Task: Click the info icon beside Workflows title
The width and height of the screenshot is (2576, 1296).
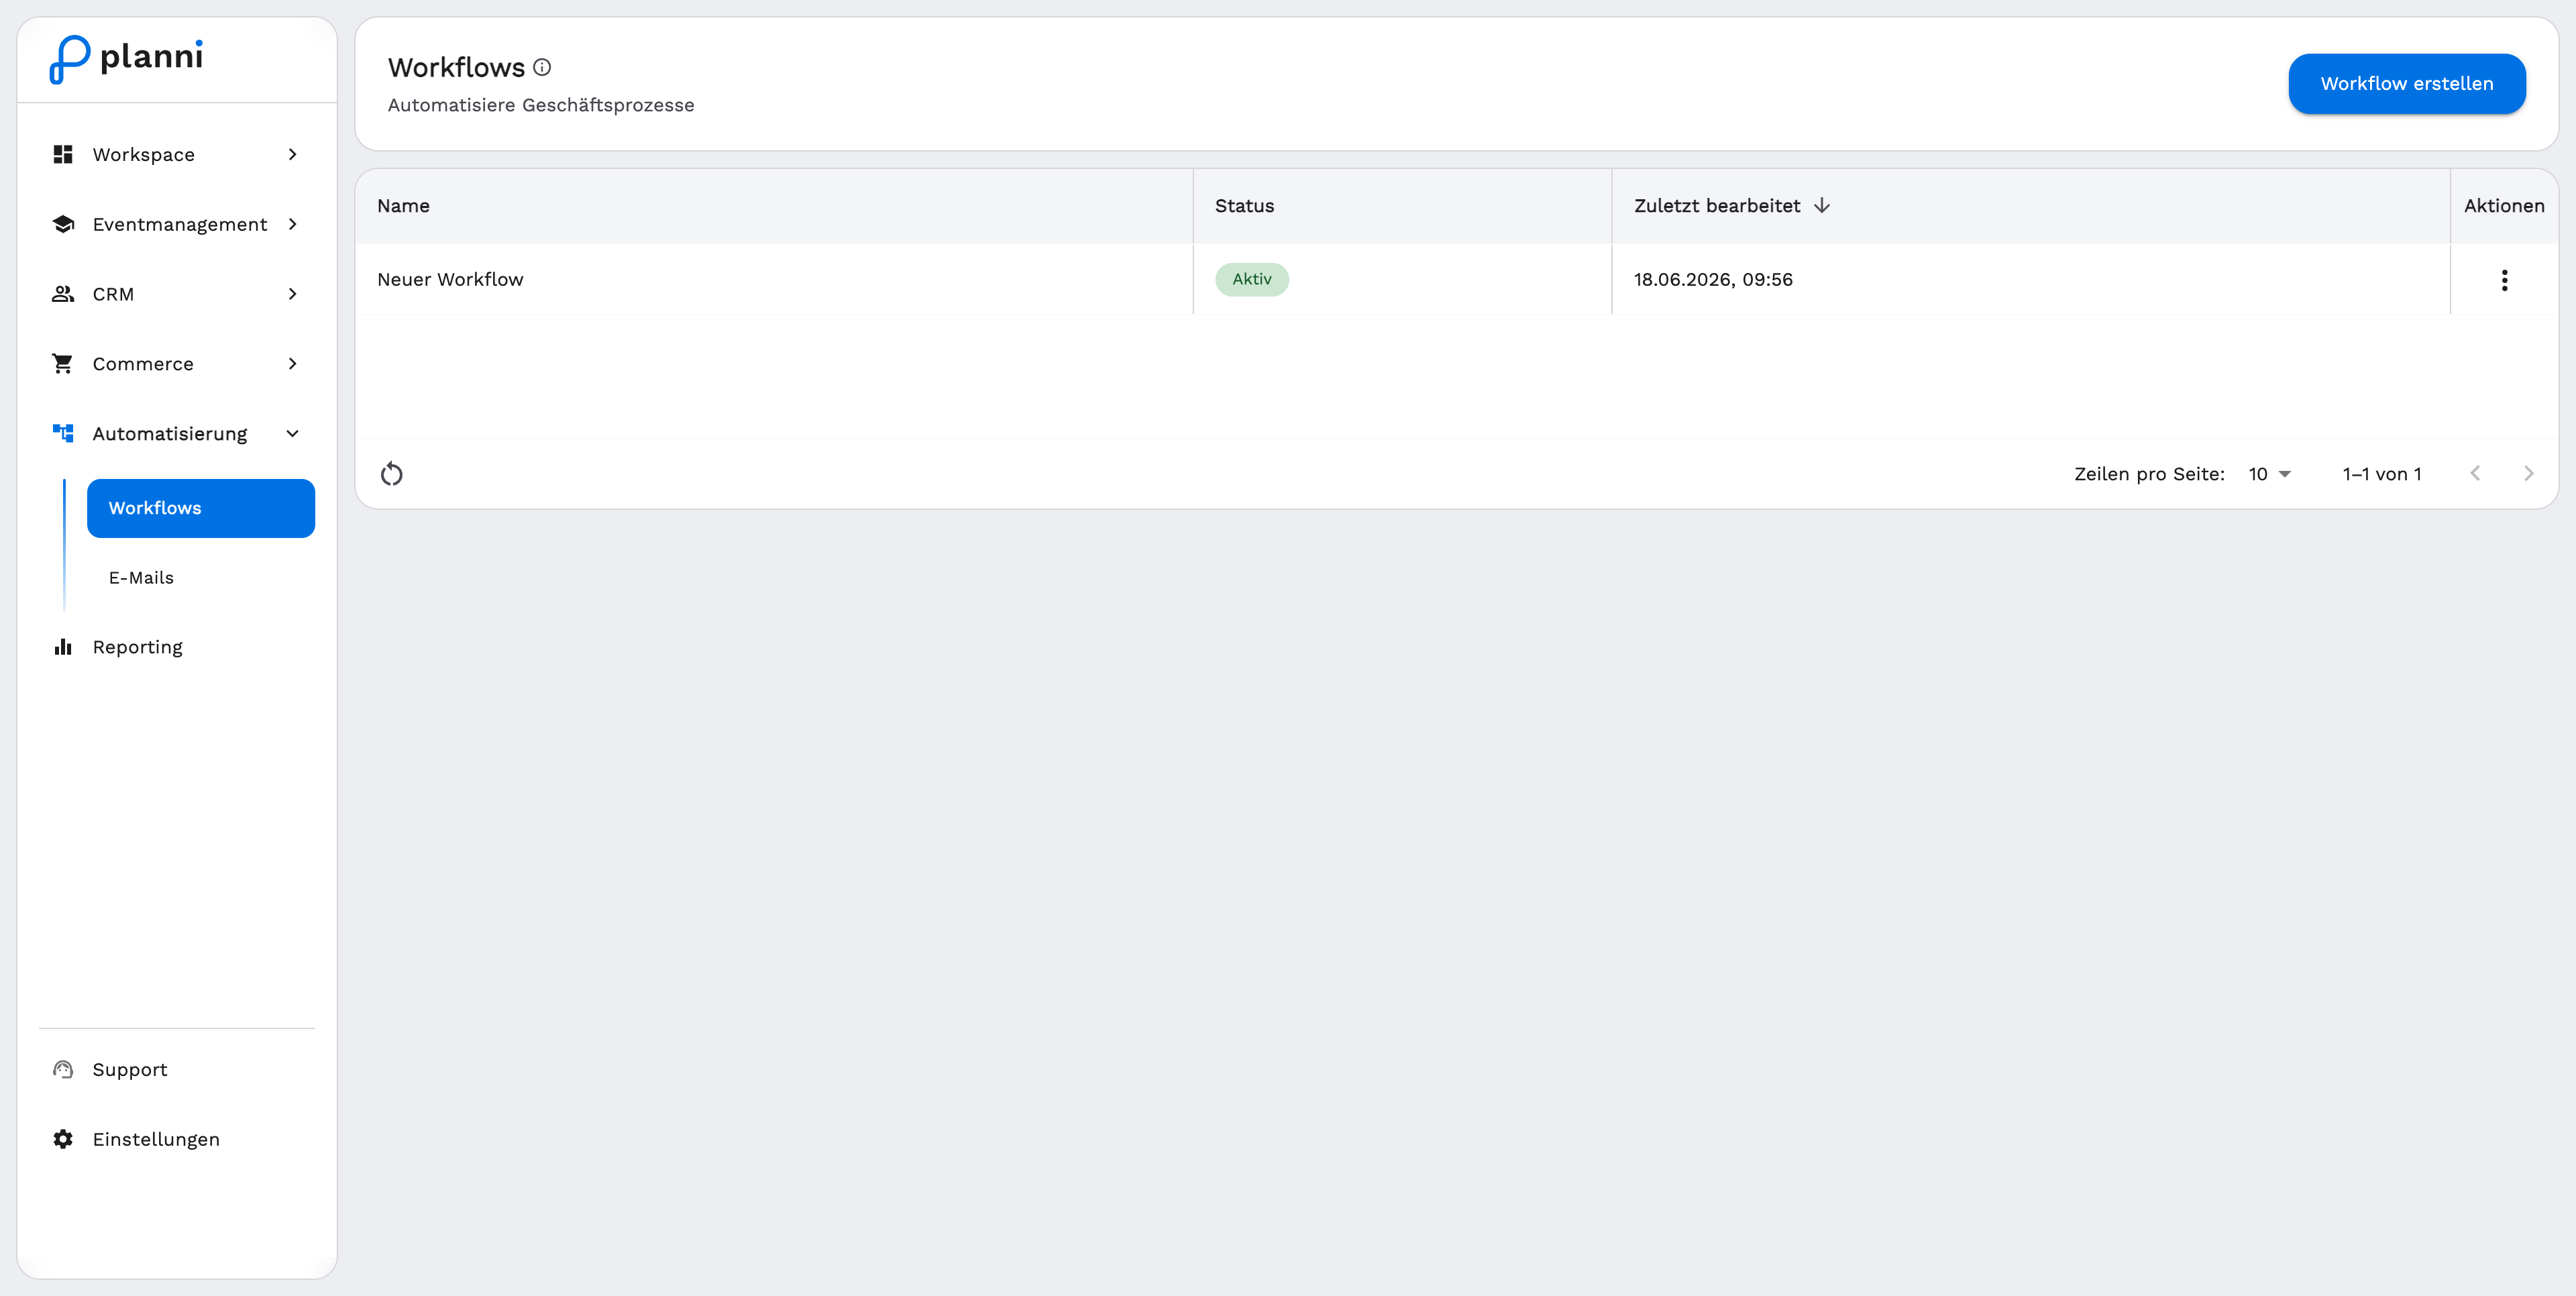Action: coord(542,67)
